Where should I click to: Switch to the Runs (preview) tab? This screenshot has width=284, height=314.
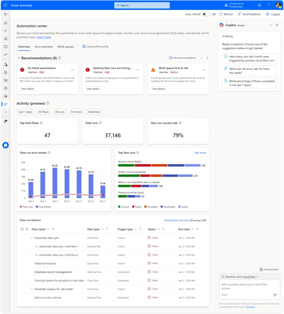[x=44, y=46]
